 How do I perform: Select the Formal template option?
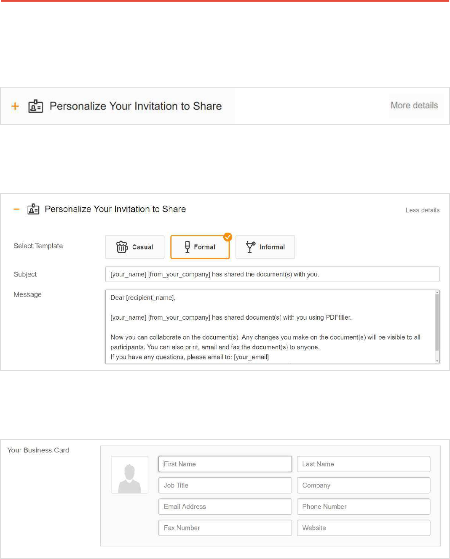coord(200,247)
